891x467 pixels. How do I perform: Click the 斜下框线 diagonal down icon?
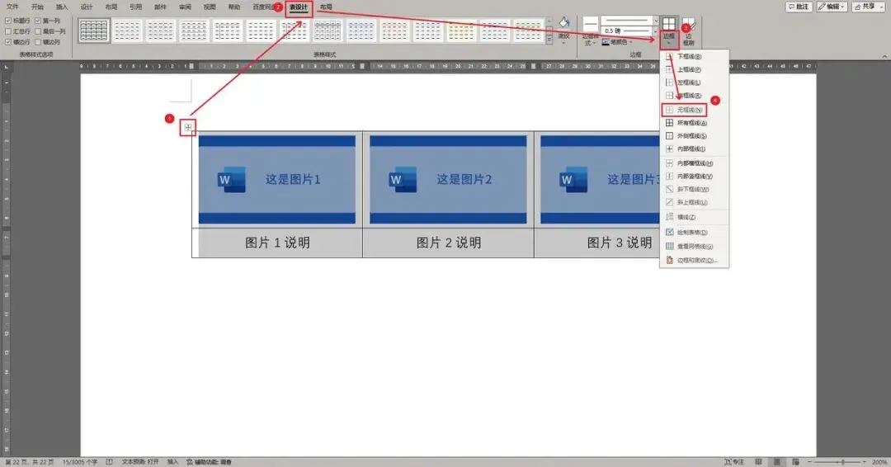669,189
